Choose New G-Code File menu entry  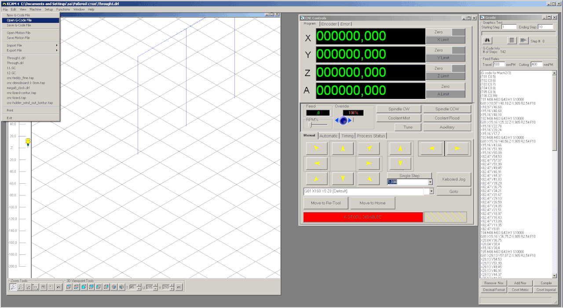(x=31, y=15)
